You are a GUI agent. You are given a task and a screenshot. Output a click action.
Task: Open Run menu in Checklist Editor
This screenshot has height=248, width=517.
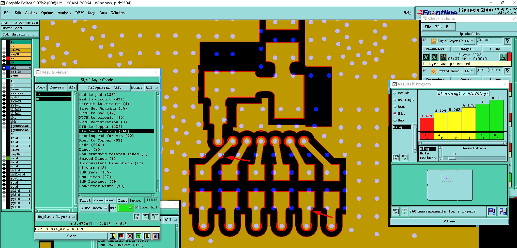[449, 27]
